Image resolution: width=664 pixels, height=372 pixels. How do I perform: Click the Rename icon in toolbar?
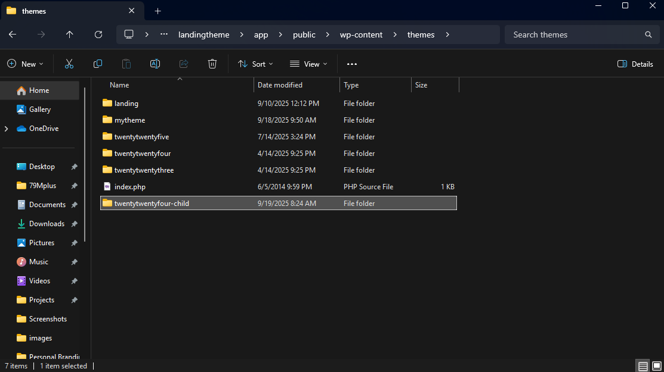[x=155, y=64]
